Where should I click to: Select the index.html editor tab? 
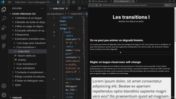58,9
